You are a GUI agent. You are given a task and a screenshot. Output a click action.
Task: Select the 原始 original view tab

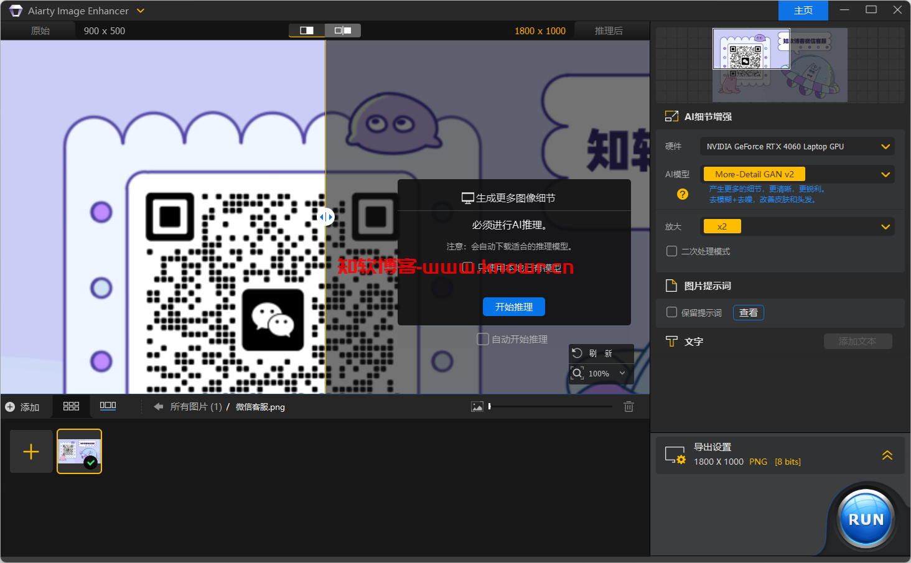(40, 30)
